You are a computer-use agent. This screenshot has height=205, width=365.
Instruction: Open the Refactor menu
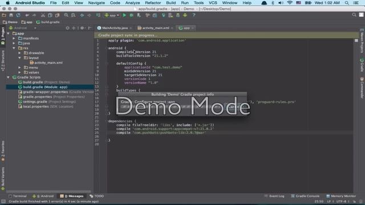pyautogui.click(x=153, y=3)
